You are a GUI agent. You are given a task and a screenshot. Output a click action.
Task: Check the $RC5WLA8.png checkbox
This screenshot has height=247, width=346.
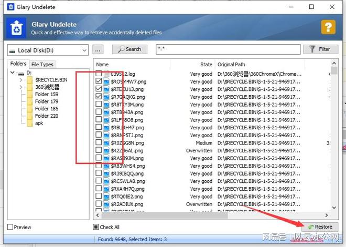[x=99, y=181]
